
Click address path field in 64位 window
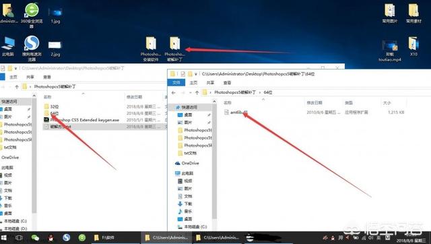coord(316,92)
